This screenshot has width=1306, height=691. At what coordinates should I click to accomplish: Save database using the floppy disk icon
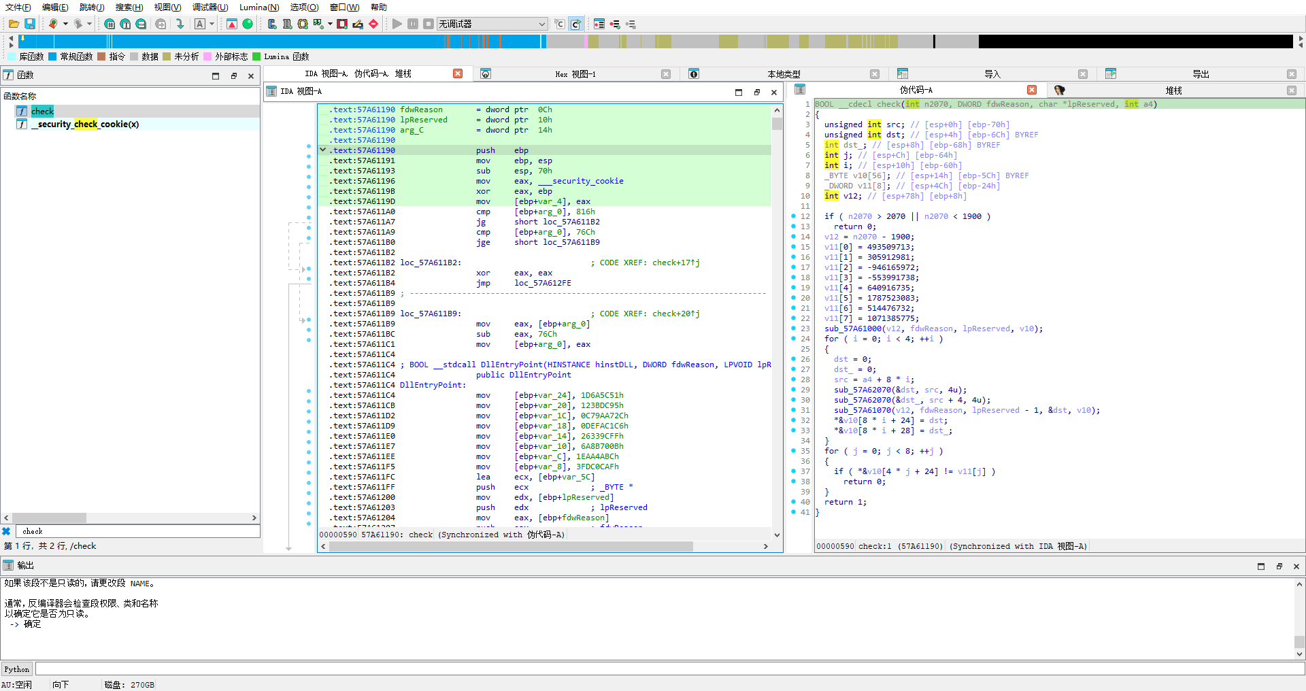(x=29, y=24)
